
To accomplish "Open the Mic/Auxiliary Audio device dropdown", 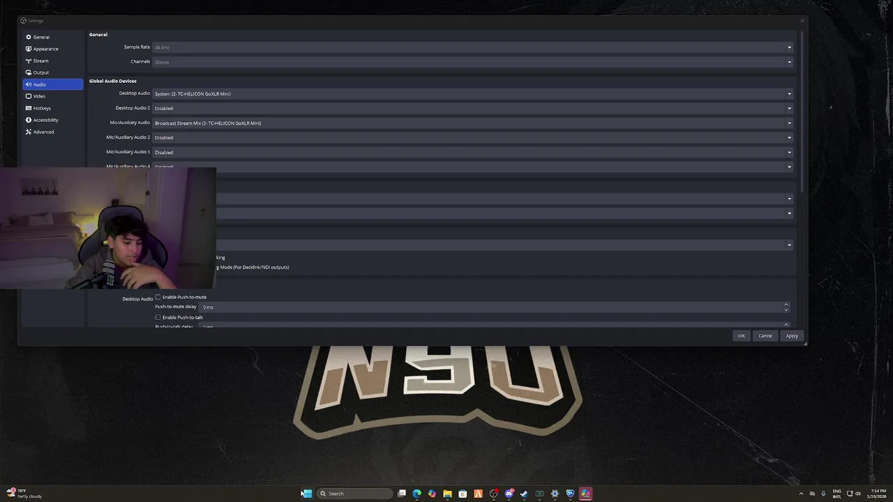I will [473, 123].
